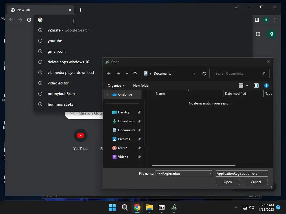This screenshot has height=214, width=286.
Task: Select Downloads in navigation pane
Action: click(126, 121)
